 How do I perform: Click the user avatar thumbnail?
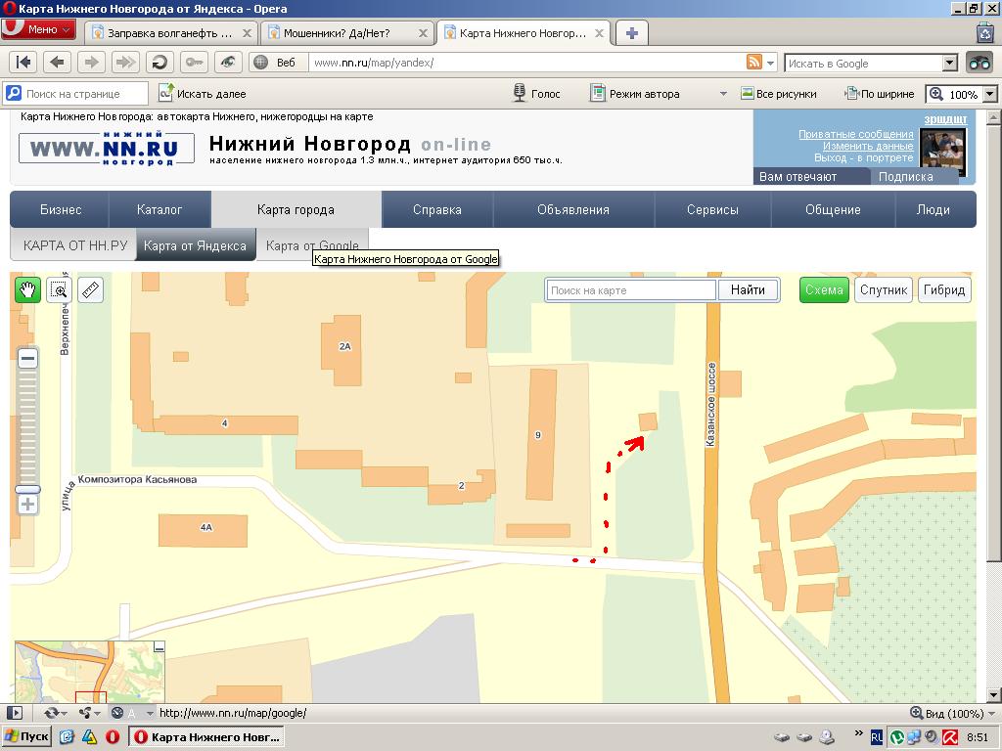(x=942, y=152)
